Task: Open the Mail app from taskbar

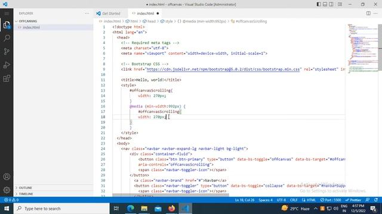Action: coord(158,209)
